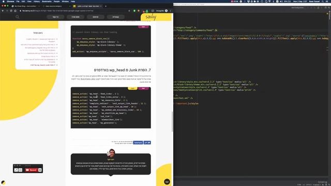Click the add_action 'wp_enqueue_scripts' code line
Image resolution: width=331 pixels, height=186 pixels.
[x=108, y=52]
